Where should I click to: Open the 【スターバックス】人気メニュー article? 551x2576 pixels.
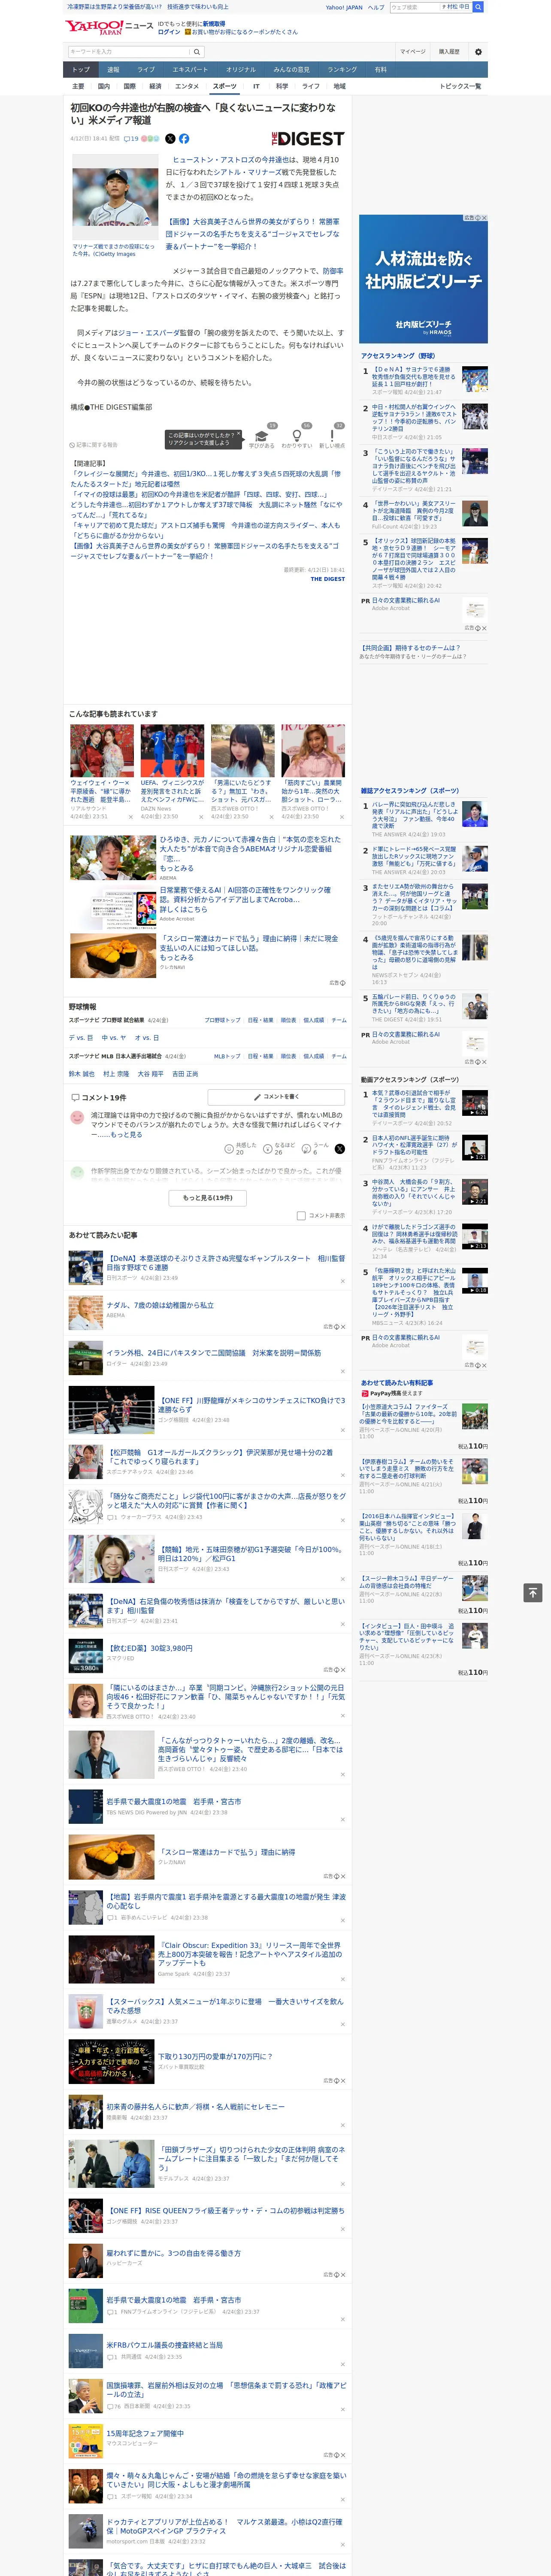[224, 2006]
